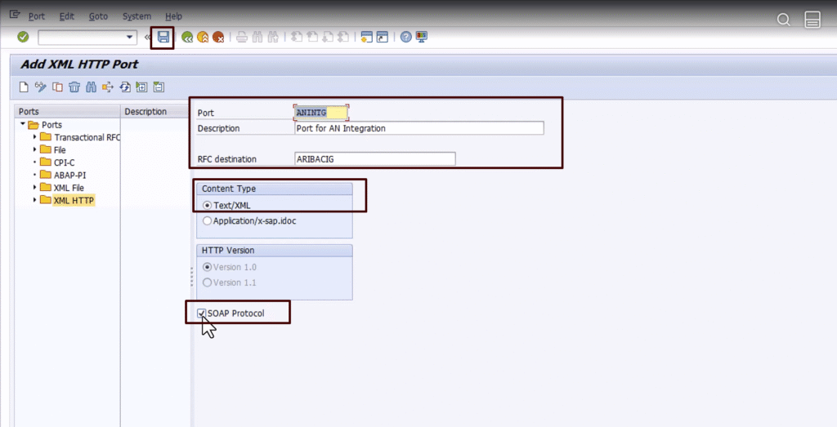The image size is (837, 427).
Task: Open the Help question mark icon
Action: pyautogui.click(x=405, y=37)
